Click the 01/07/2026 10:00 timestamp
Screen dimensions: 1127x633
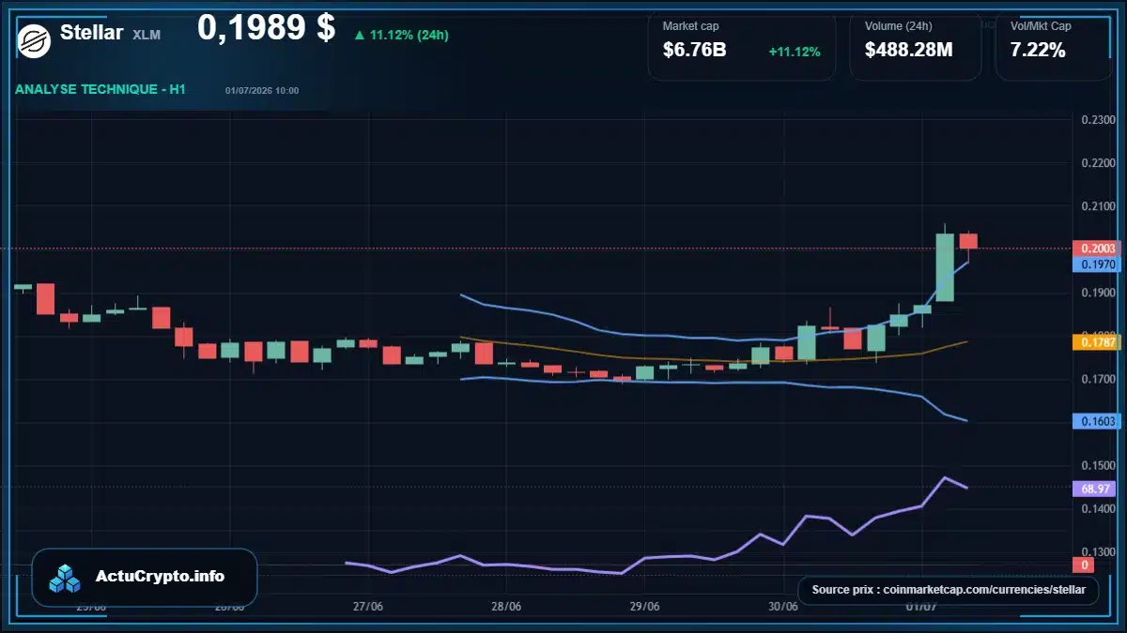pyautogui.click(x=262, y=91)
